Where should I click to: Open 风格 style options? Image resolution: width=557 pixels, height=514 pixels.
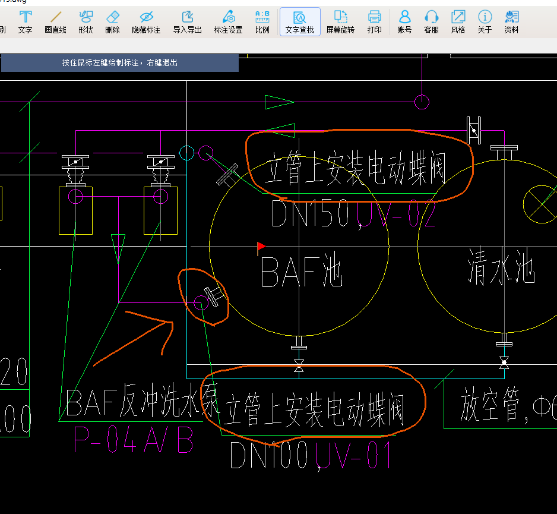click(458, 22)
